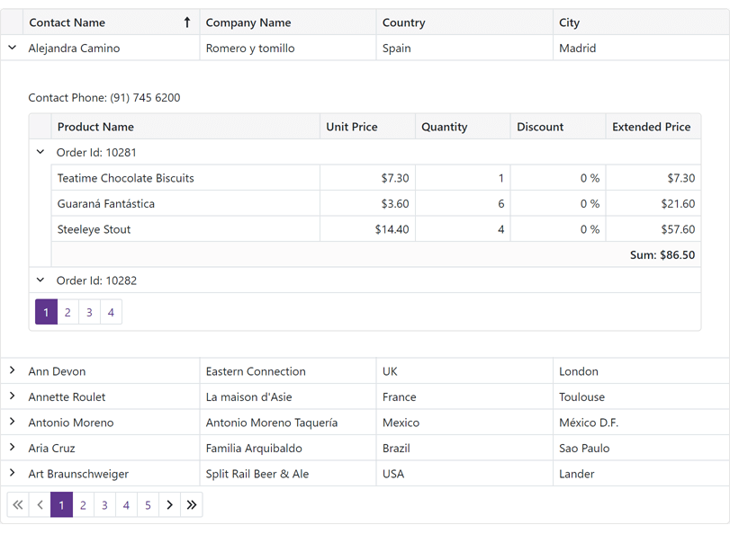The image size is (730, 534).
Task: Collapse the Order Id 10281 group
Action: point(40,152)
